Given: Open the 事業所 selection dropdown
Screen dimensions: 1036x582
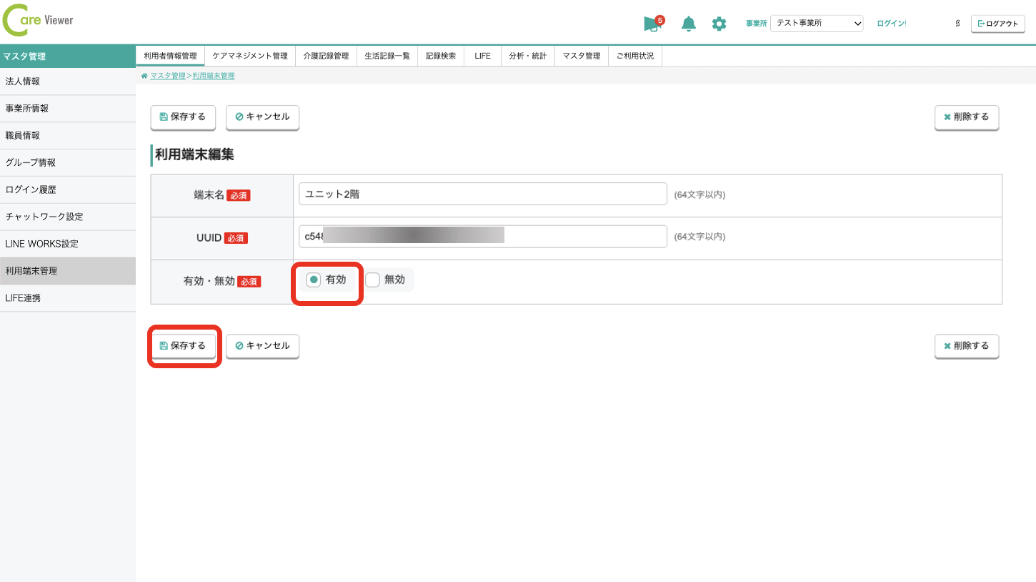Looking at the screenshot, I should [817, 24].
